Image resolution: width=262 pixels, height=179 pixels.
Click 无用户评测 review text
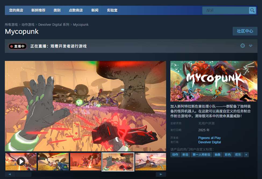[206, 123]
